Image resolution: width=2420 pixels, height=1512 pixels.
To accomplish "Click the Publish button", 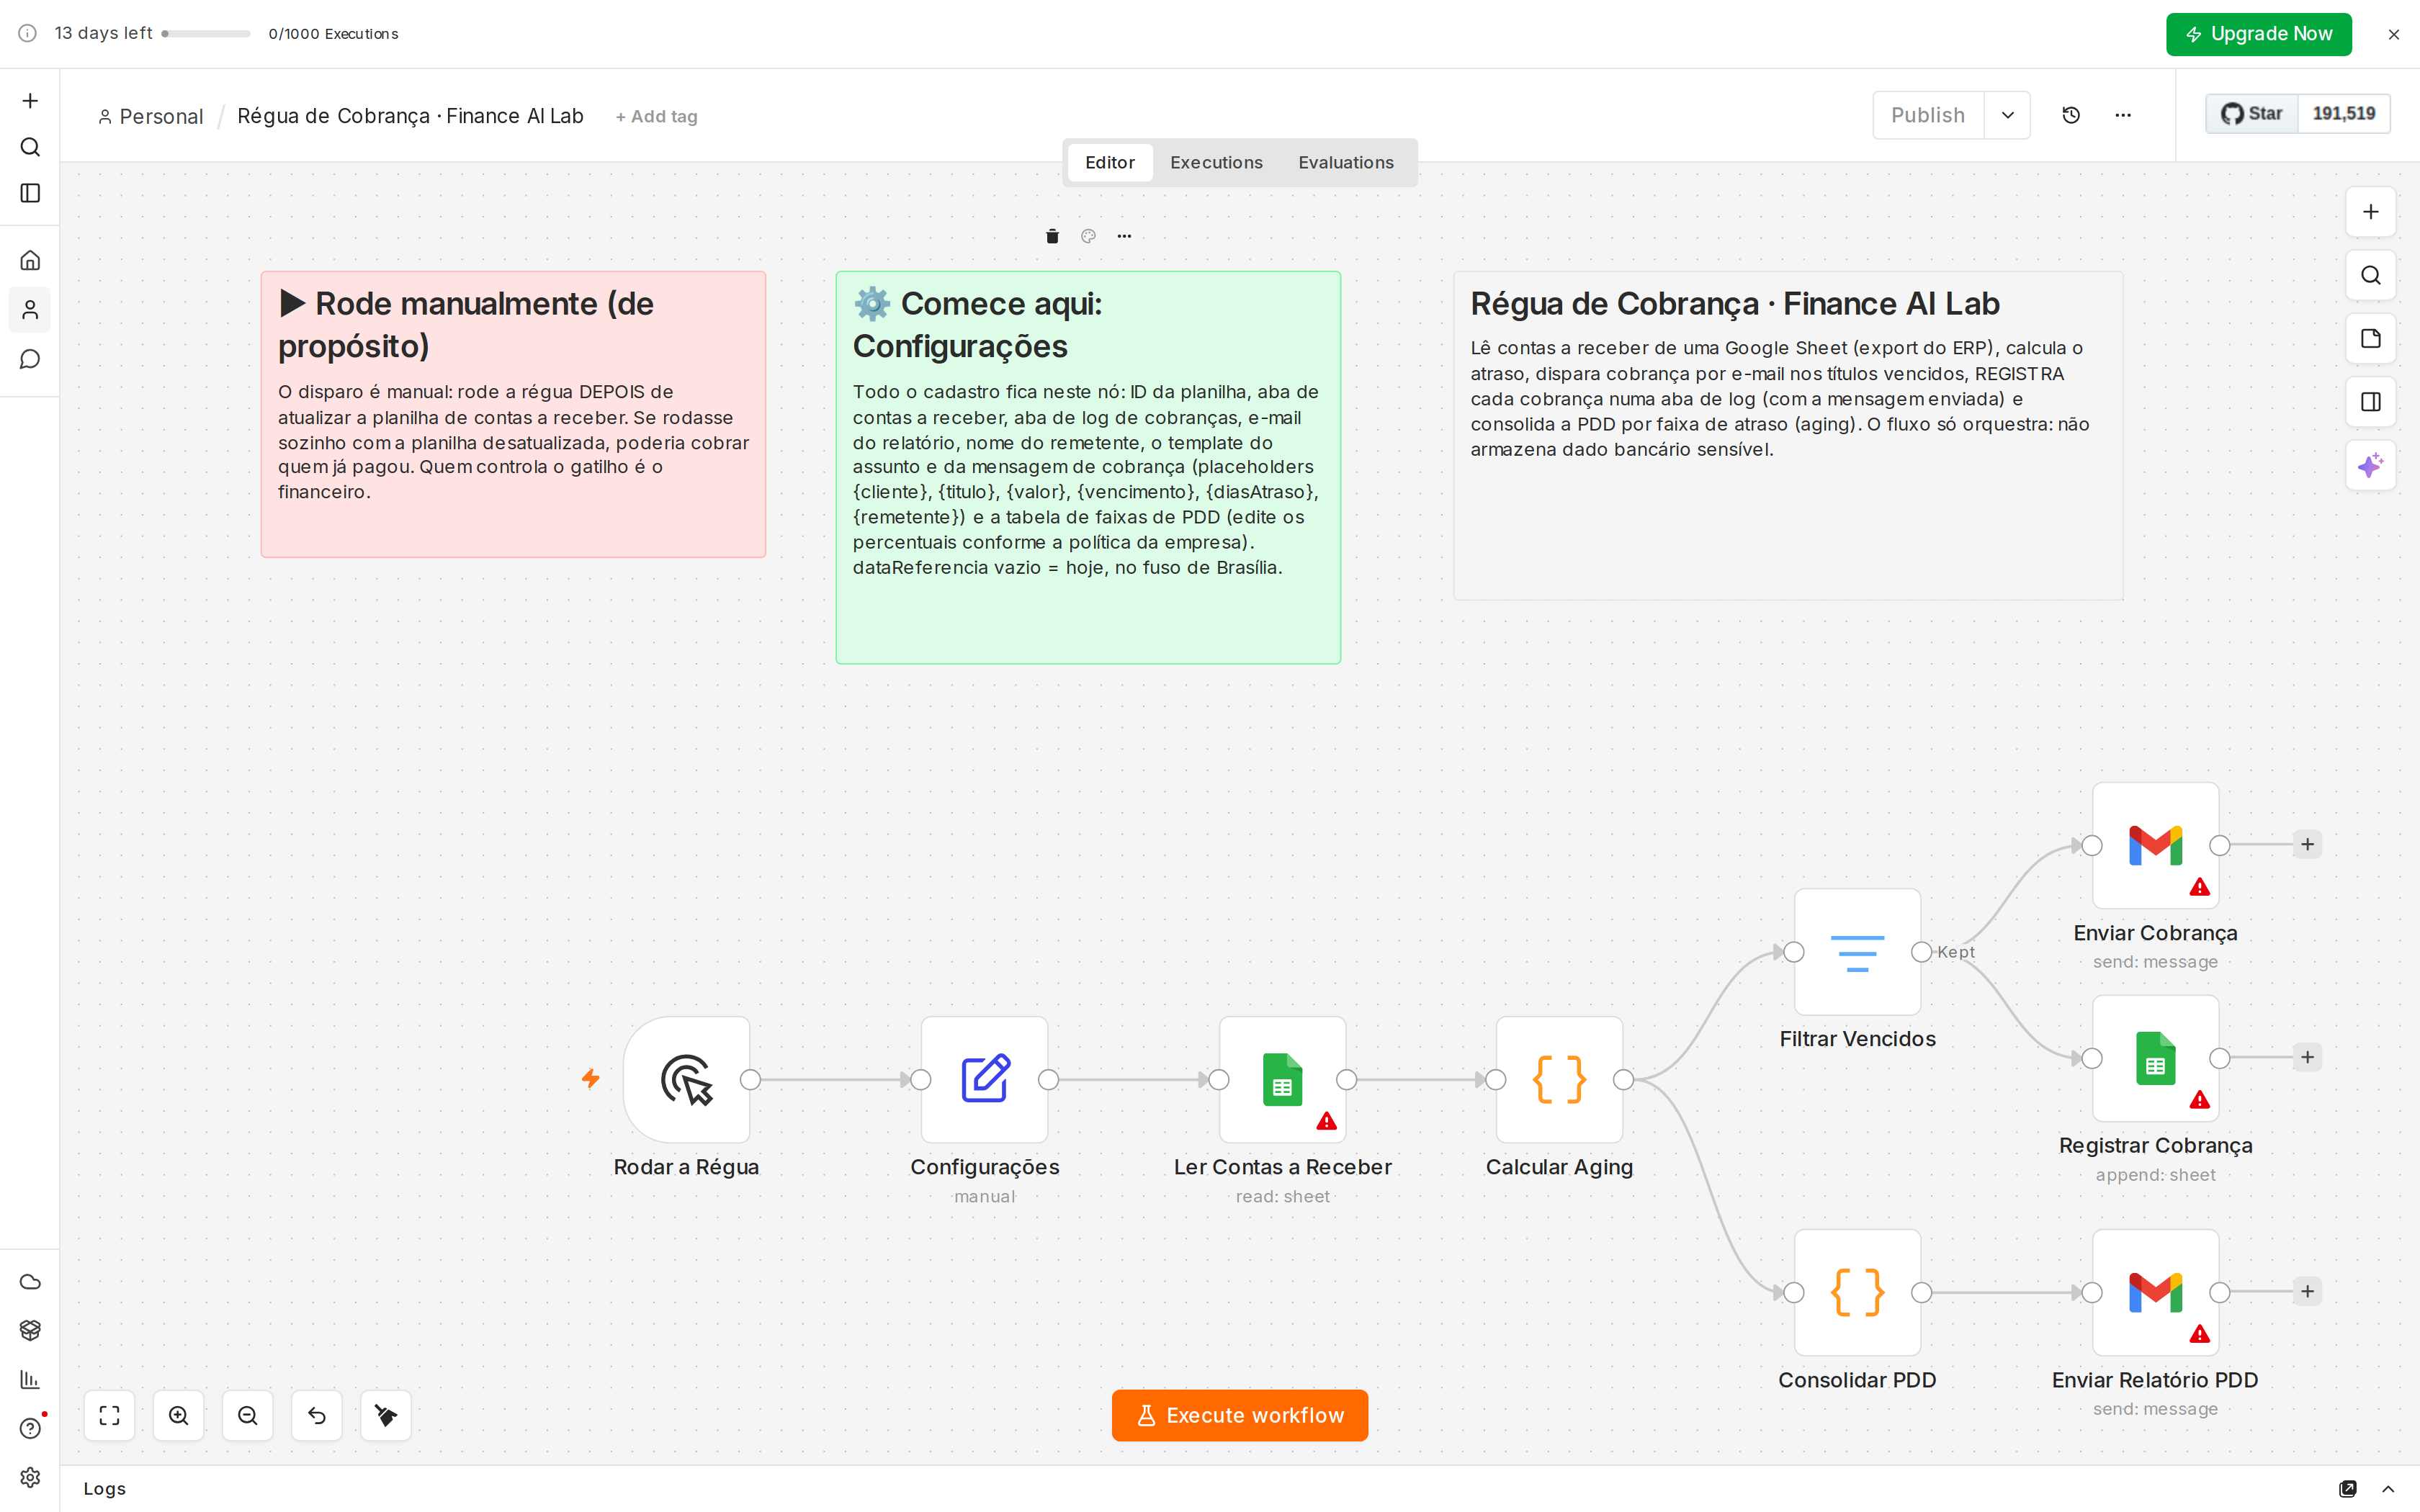I will tap(1928, 115).
